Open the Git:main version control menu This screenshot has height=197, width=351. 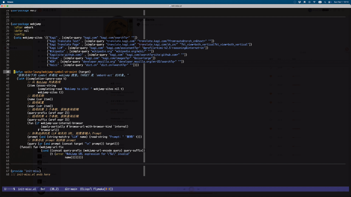click(x=71, y=189)
